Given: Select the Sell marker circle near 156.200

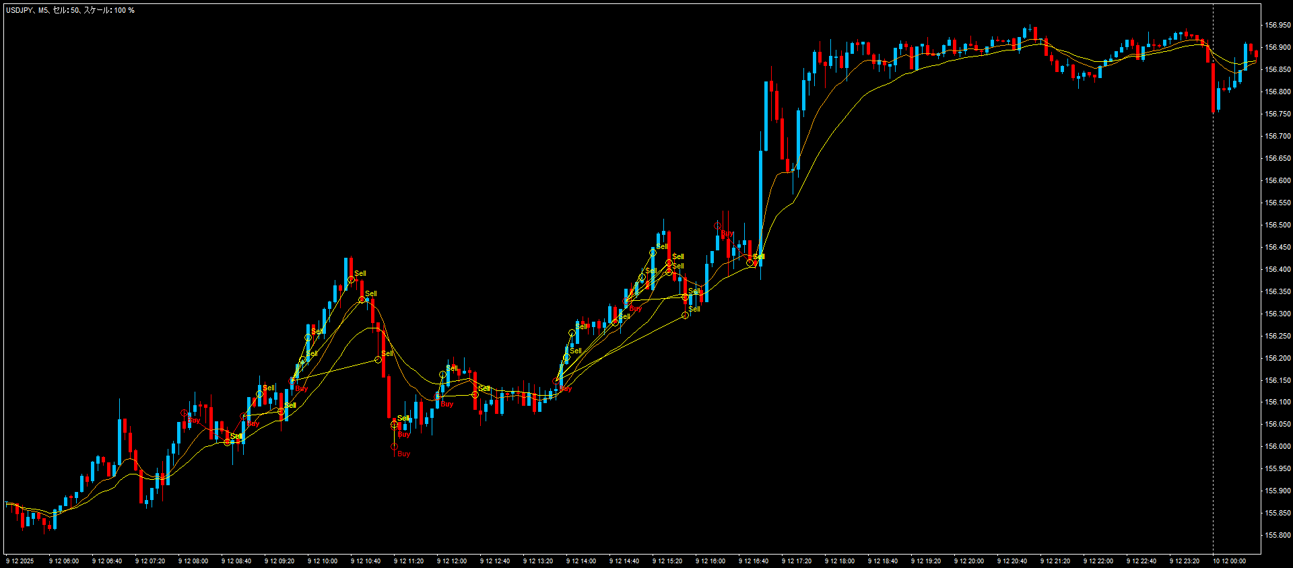Looking at the screenshot, I should coord(378,360).
